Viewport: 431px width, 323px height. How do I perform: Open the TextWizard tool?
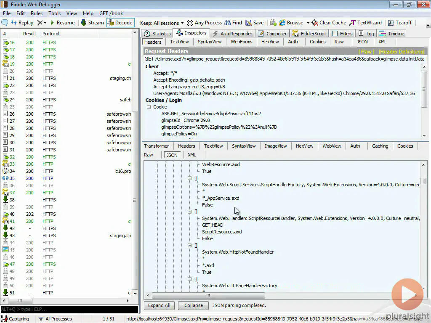coord(365,23)
